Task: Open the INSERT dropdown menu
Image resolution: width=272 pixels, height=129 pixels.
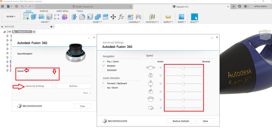Action: [182, 22]
